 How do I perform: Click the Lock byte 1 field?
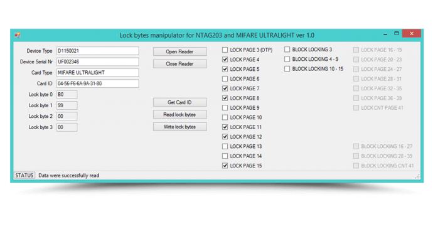(x=67, y=105)
